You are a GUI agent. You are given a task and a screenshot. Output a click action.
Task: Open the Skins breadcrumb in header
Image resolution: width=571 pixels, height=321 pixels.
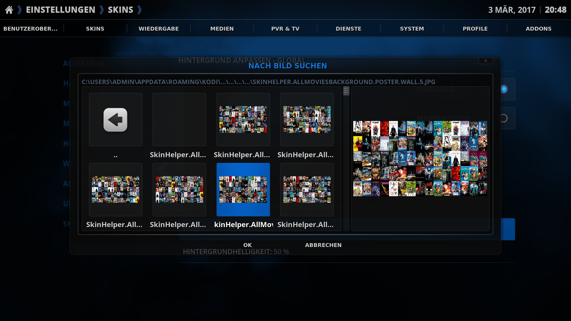coord(120,10)
